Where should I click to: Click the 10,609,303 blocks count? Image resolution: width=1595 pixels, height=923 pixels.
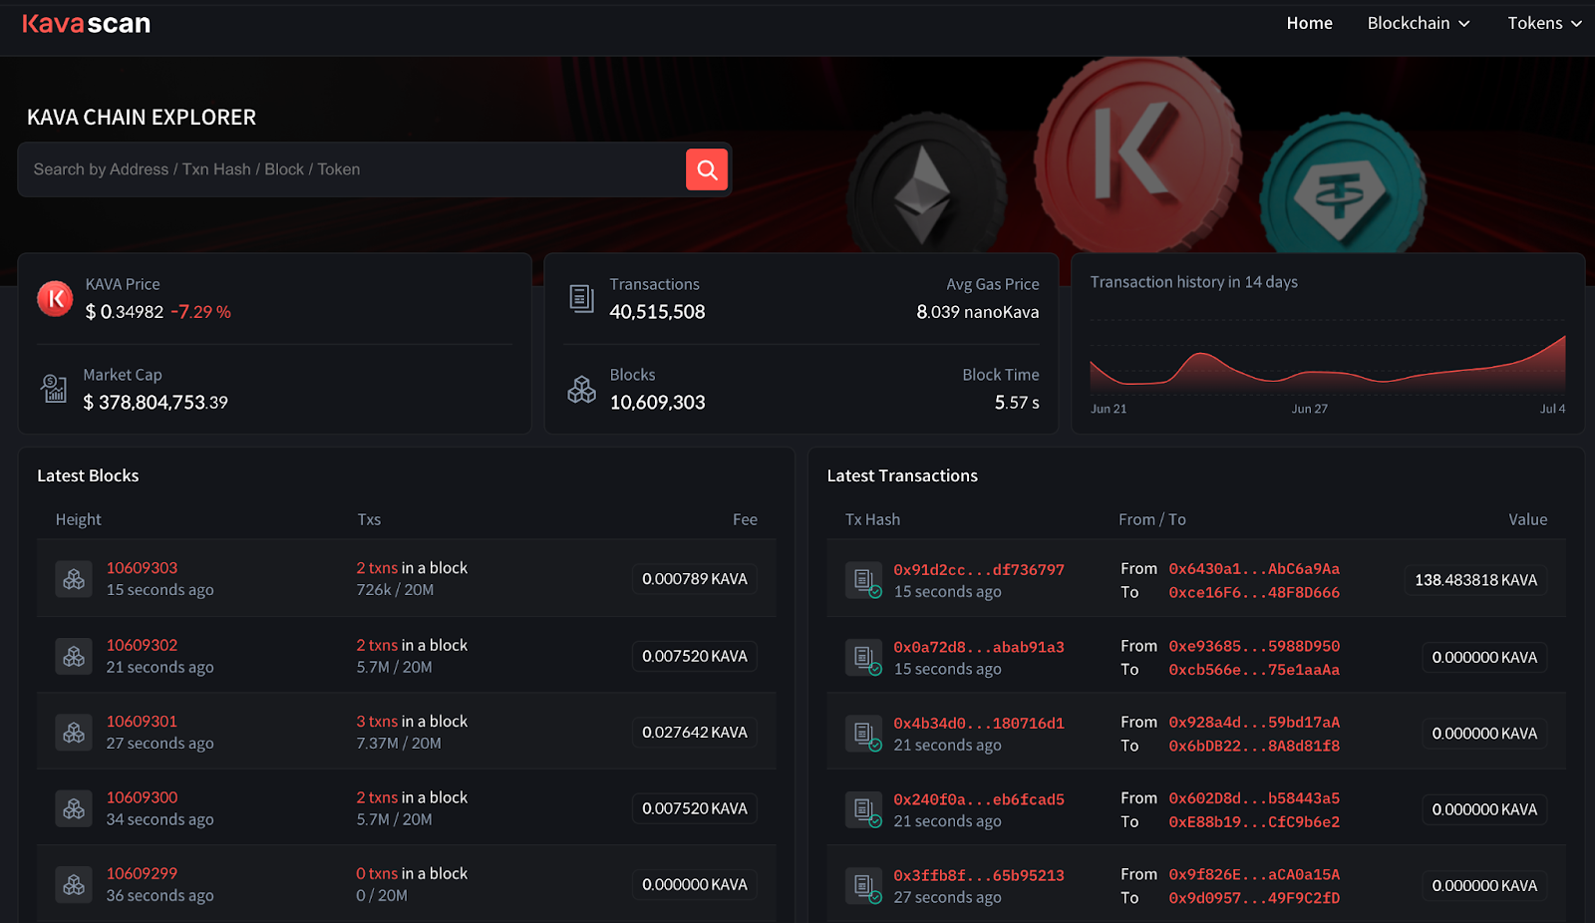click(x=657, y=403)
